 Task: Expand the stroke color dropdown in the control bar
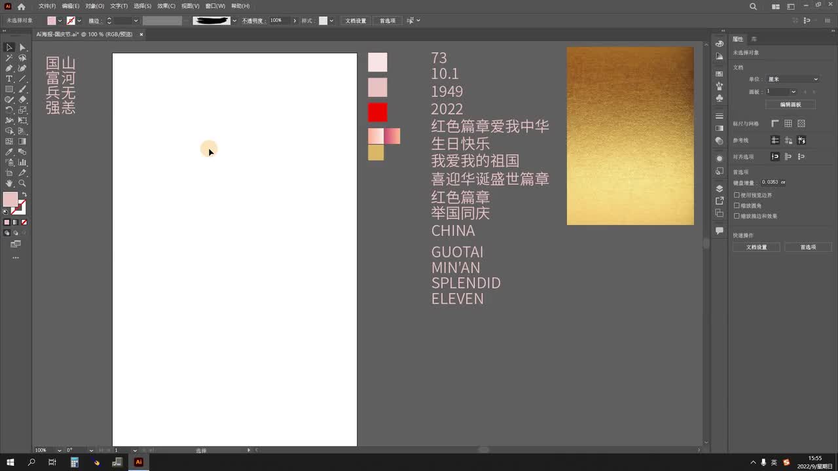pos(79,21)
